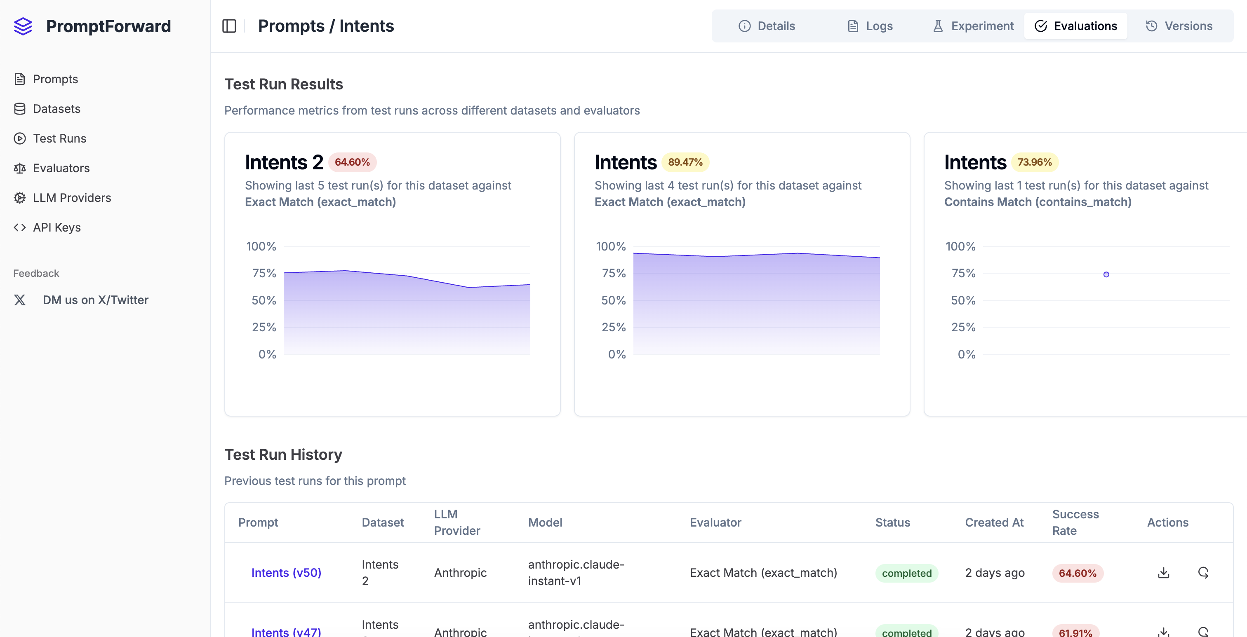Open the Experiment tab
The height and width of the screenshot is (637, 1247).
[x=973, y=26]
